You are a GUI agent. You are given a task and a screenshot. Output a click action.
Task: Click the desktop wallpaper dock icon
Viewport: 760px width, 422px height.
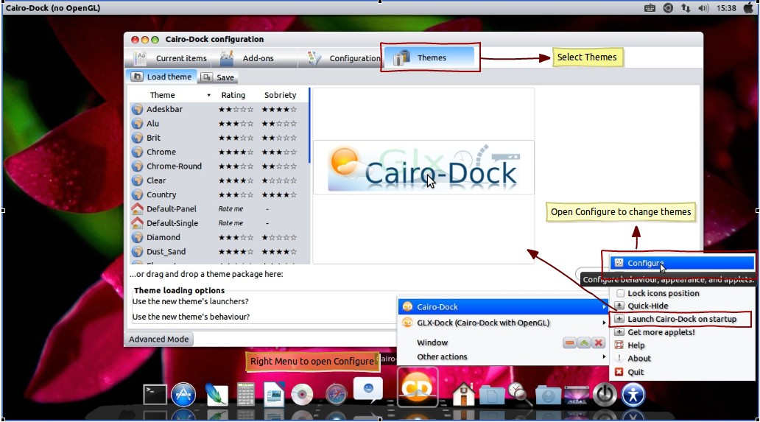[x=577, y=395]
